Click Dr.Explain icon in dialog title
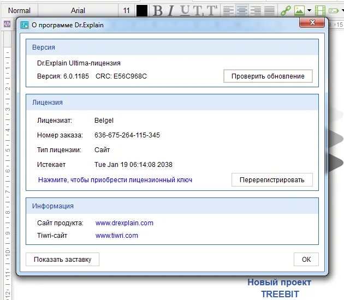Screen dimensions: 344x300 pyautogui.click(x=25, y=25)
